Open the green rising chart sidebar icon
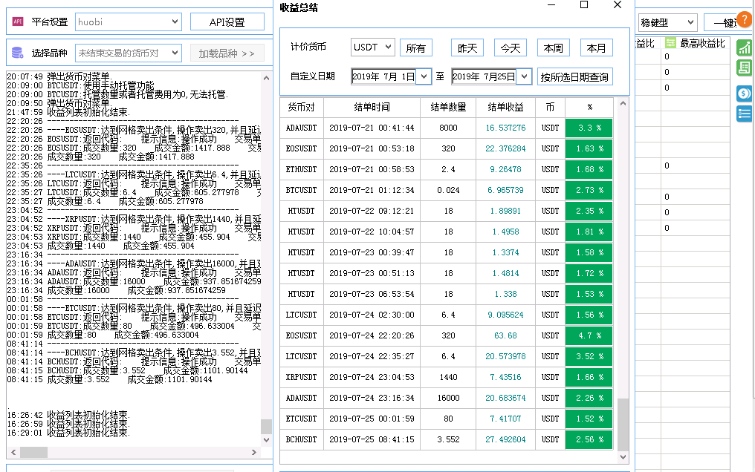755x472 pixels. (745, 47)
